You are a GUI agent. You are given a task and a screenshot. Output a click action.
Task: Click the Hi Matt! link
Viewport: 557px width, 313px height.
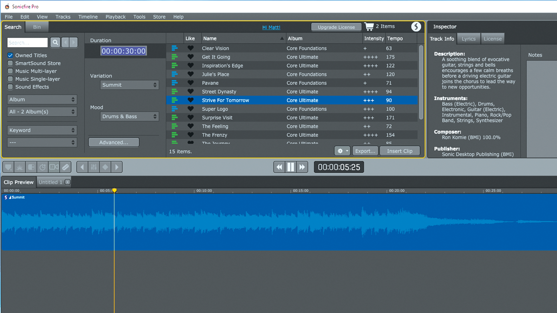pos(271,27)
